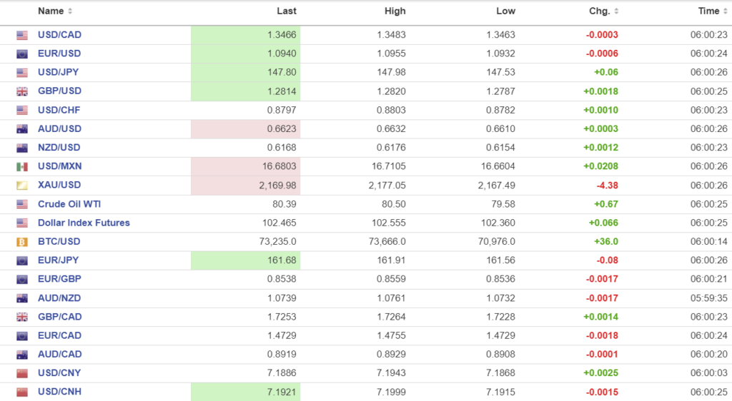Click the China flag next to USD/CNY
732x401 pixels.
click(22, 373)
